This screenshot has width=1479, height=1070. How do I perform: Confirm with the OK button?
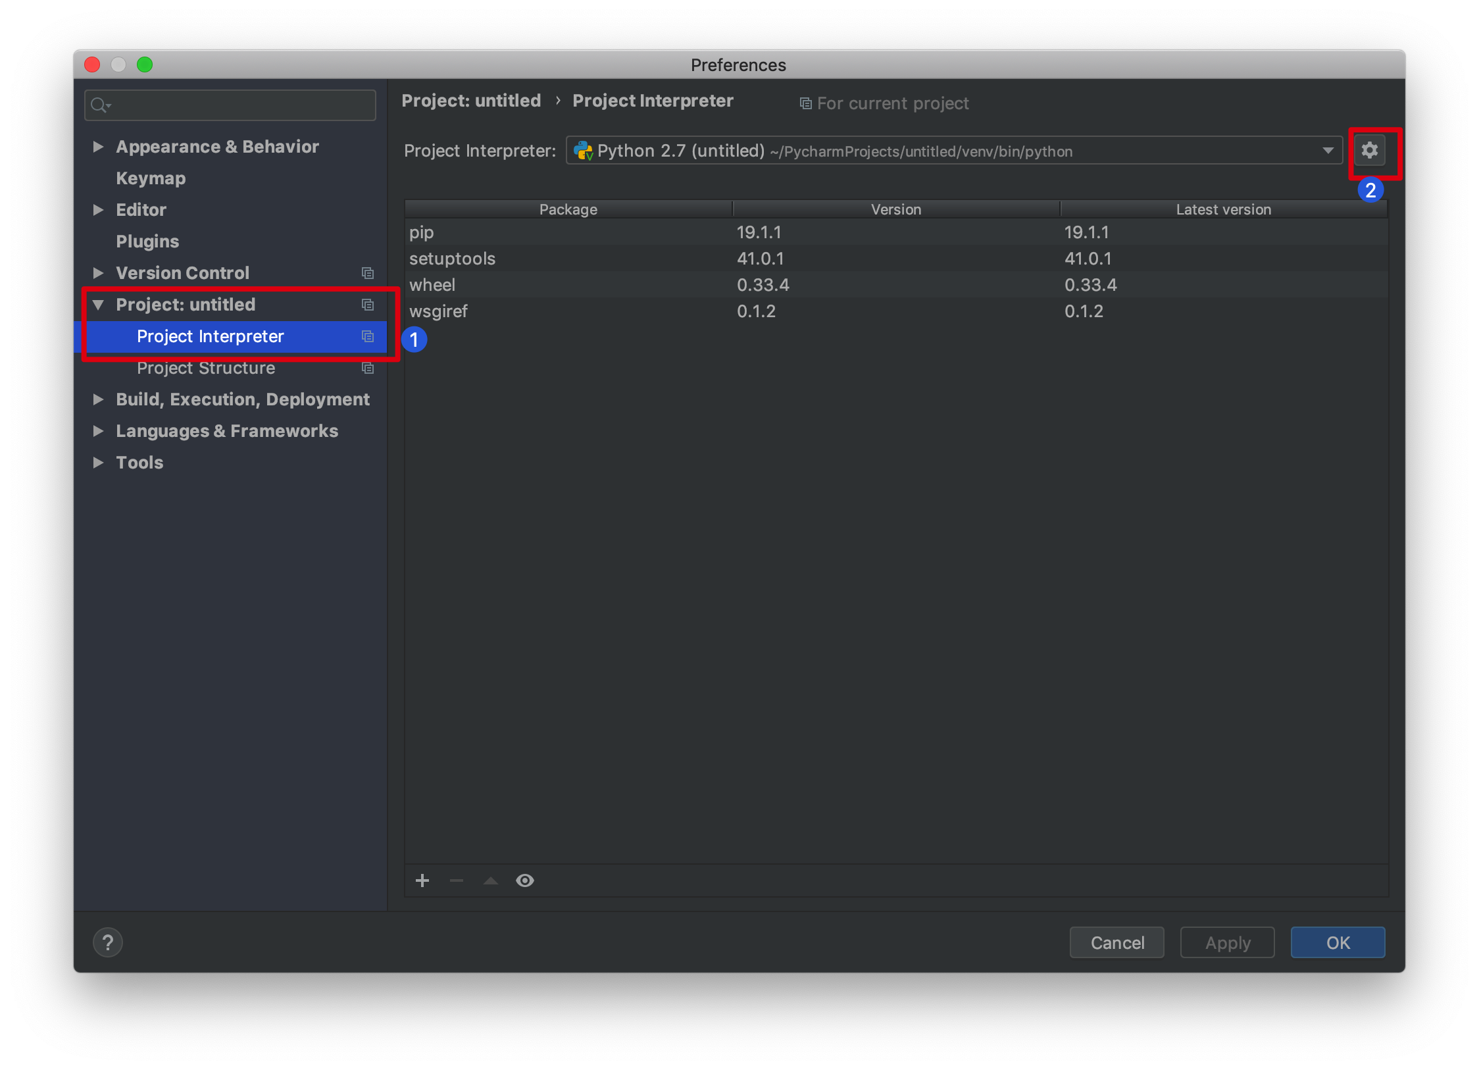tap(1338, 942)
